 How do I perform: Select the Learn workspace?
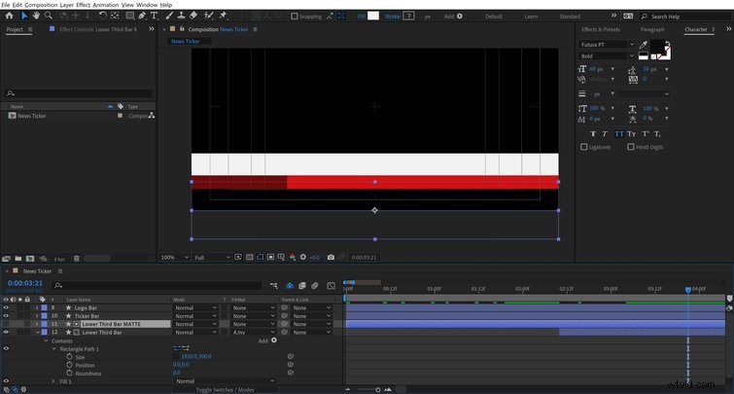click(x=531, y=17)
